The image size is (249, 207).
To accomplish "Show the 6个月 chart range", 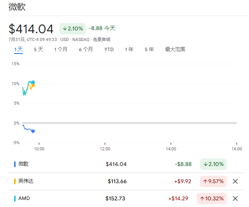I will 86,50.
